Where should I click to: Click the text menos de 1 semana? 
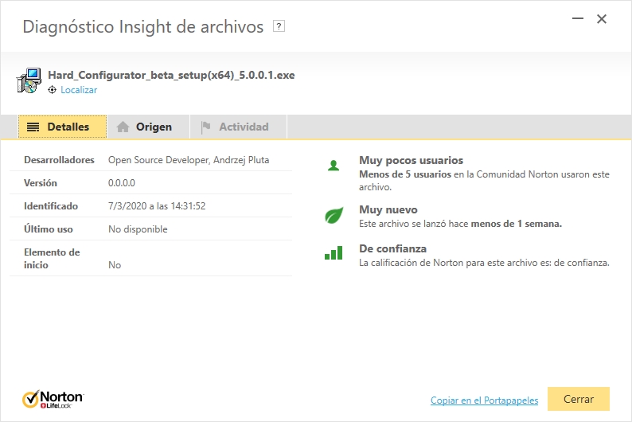tap(517, 224)
